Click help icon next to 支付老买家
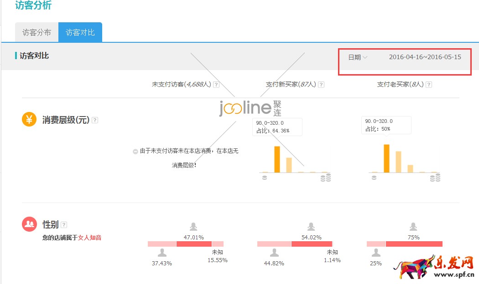 coord(428,85)
